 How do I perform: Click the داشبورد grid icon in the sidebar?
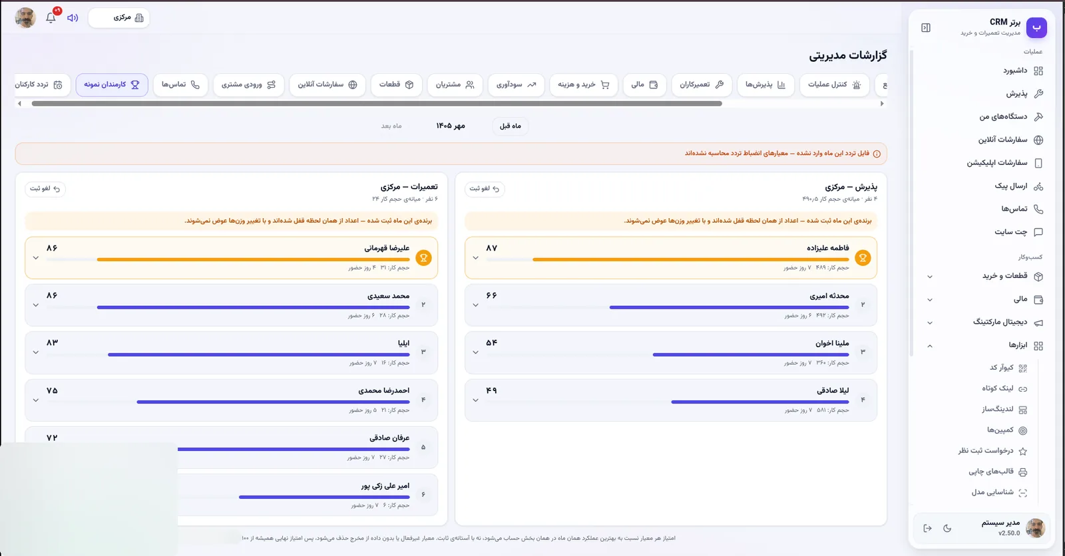1038,71
